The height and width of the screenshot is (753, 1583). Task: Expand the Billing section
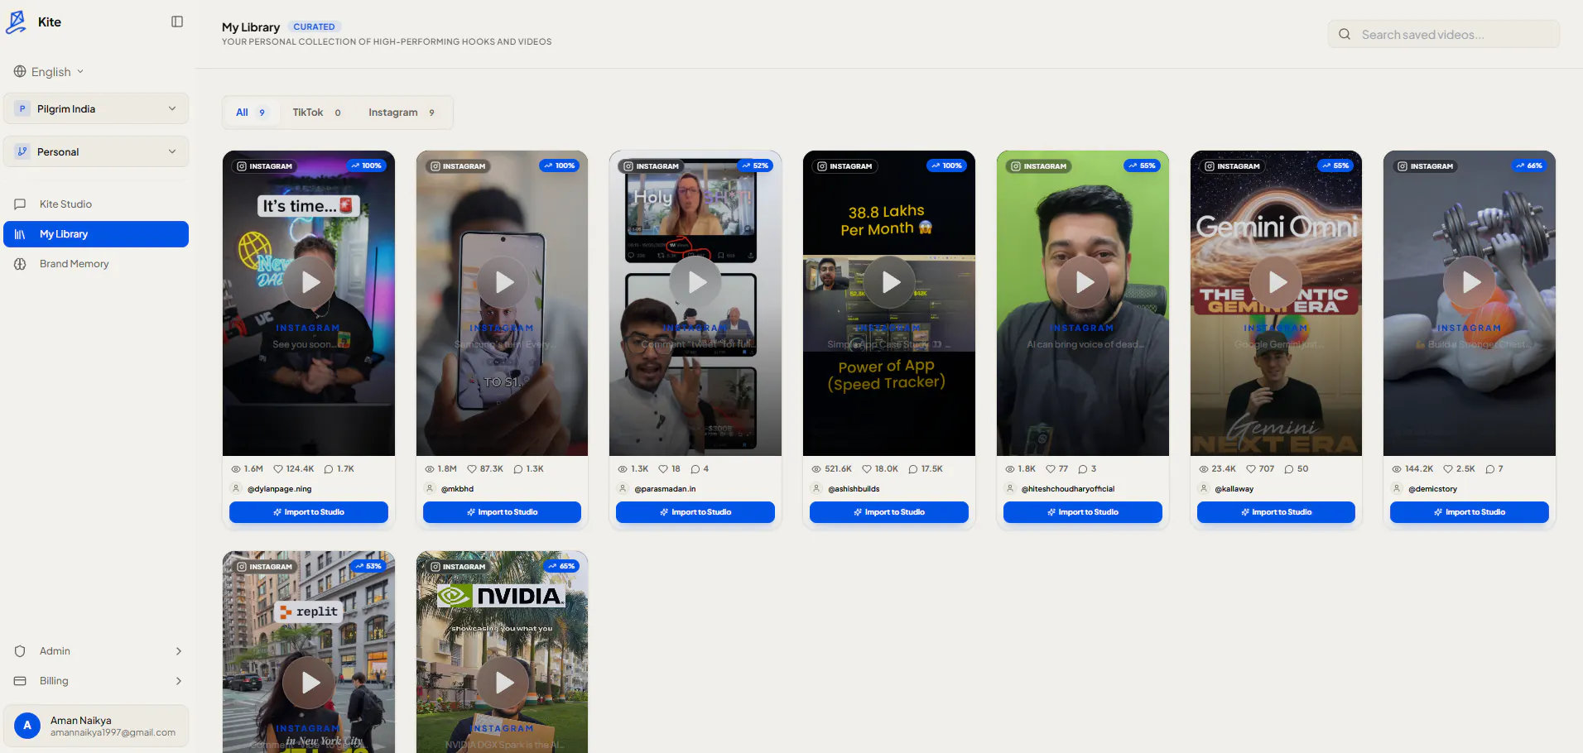coord(96,681)
